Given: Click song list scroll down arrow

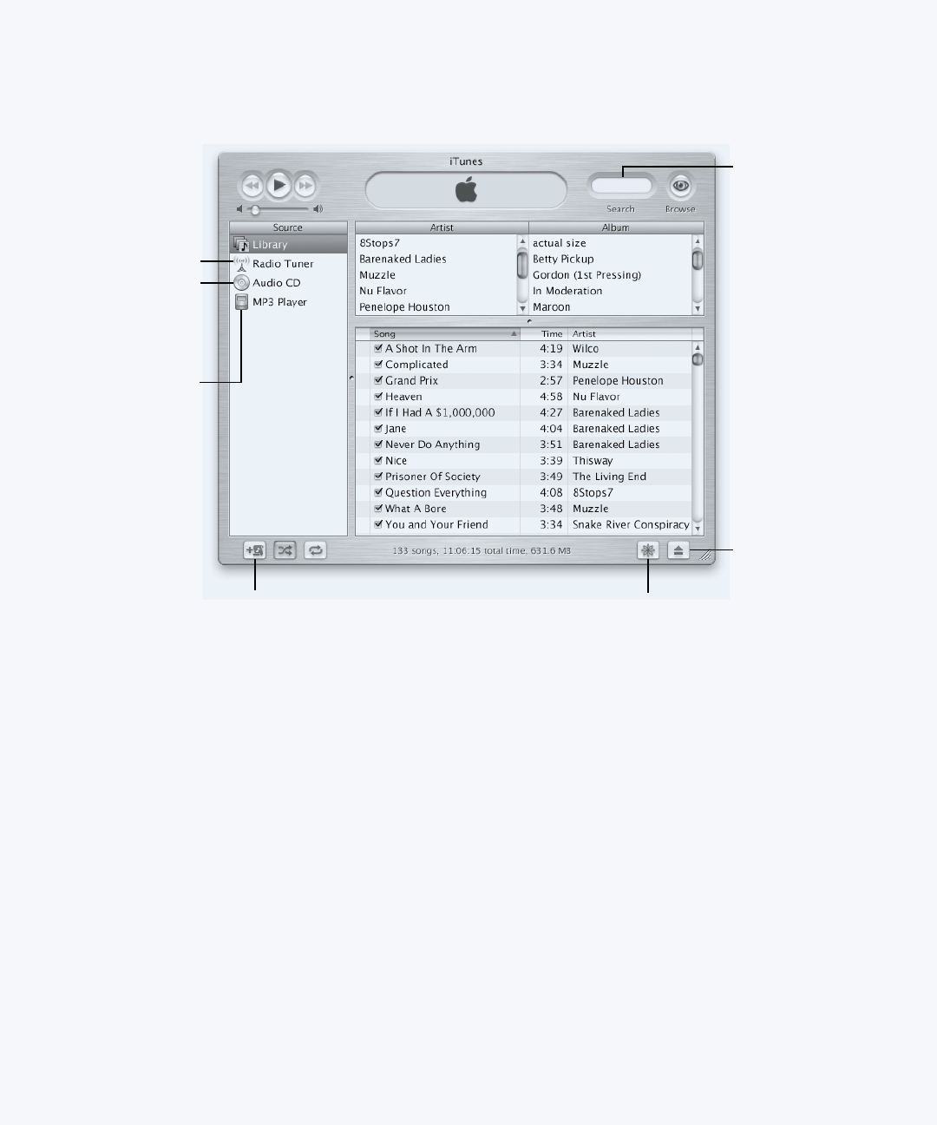Looking at the screenshot, I should pos(698,528).
